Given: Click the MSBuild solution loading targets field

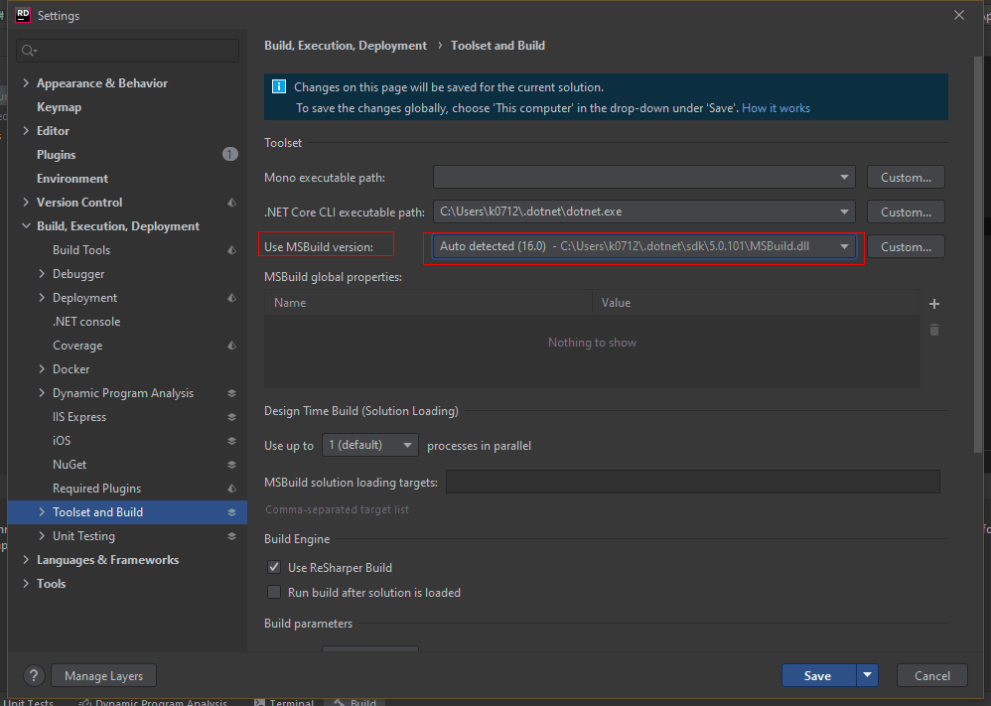Looking at the screenshot, I should [x=693, y=482].
